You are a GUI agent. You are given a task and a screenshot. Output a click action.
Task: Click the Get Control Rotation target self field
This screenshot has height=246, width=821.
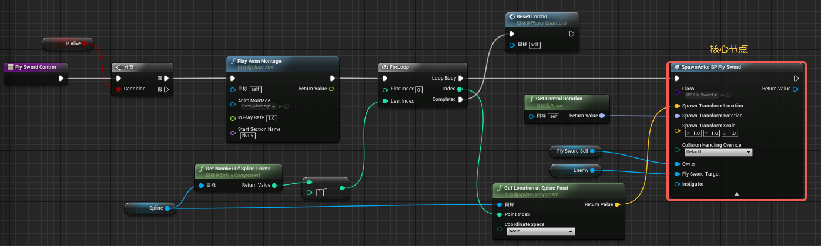[554, 116]
